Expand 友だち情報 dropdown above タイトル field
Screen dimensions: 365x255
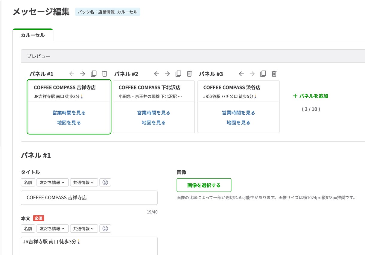[x=53, y=182]
